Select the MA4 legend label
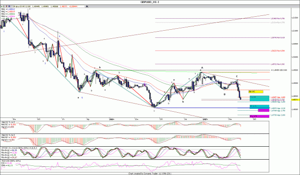 point(8,16)
